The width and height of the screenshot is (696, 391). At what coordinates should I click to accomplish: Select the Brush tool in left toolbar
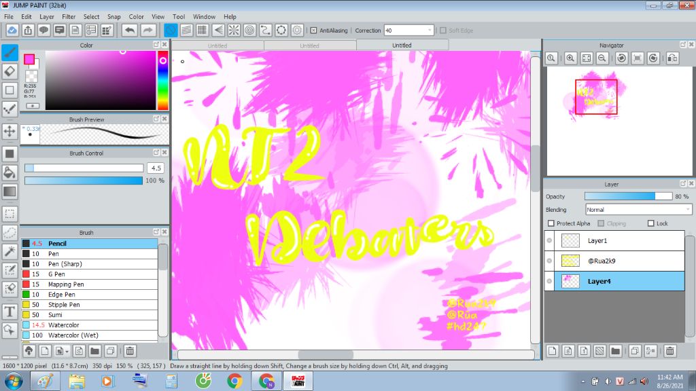pos(10,52)
